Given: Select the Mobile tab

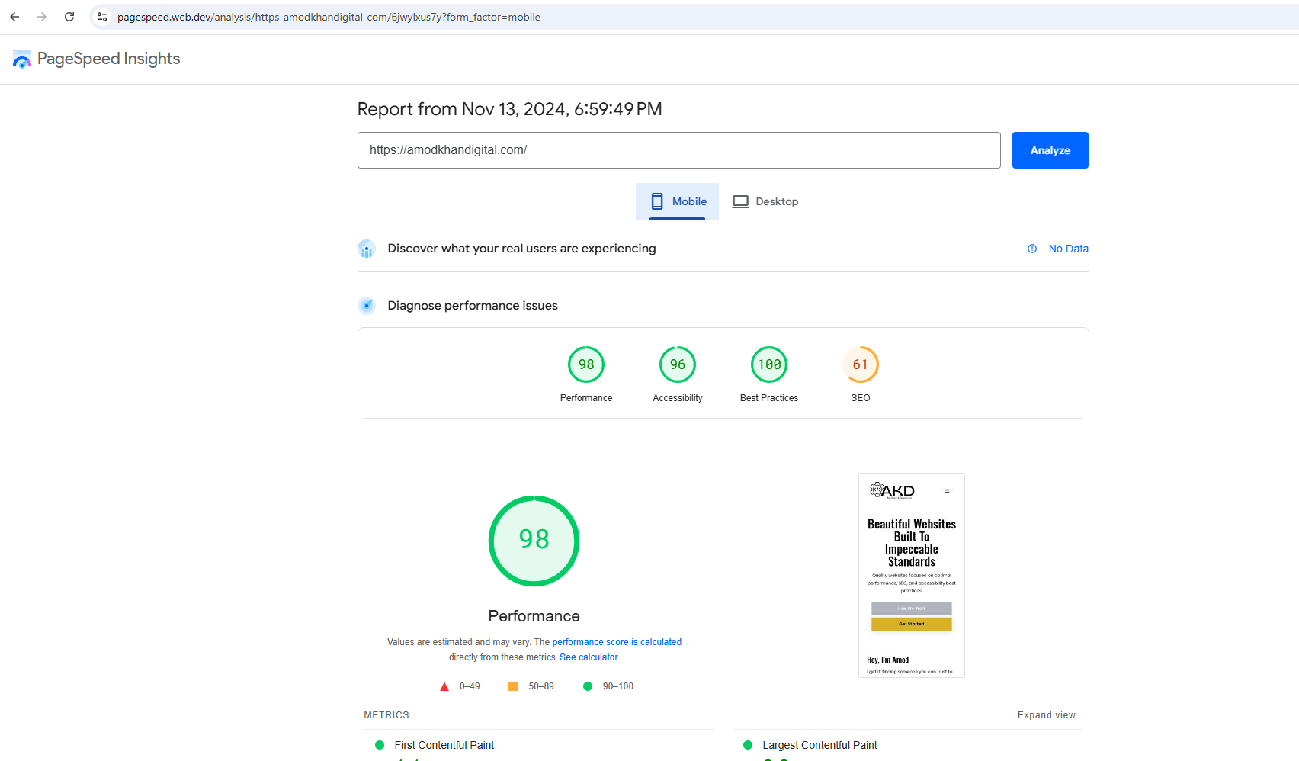Looking at the screenshot, I should point(678,201).
